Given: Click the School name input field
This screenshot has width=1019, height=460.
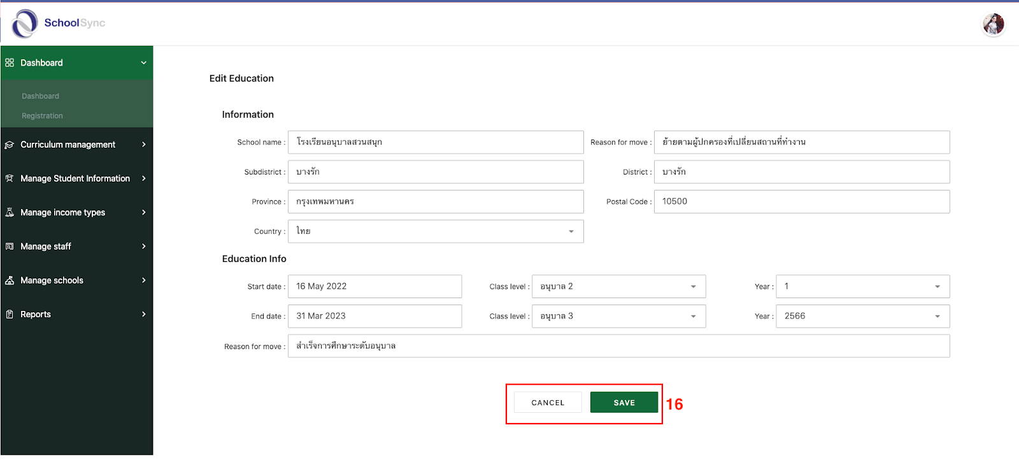Looking at the screenshot, I should tap(436, 142).
